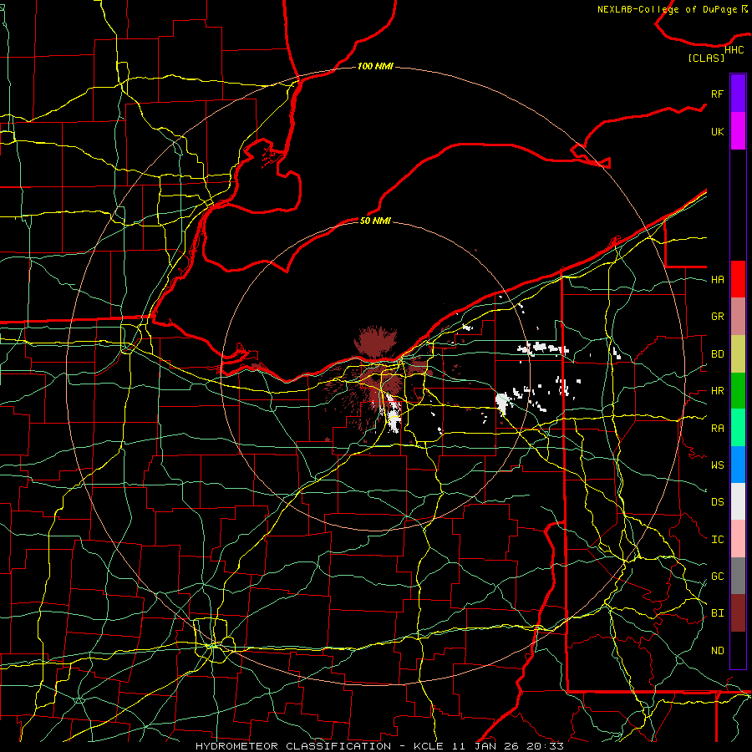Image resolution: width=752 pixels, height=752 pixels.
Task: Click the GC legend label
Action: (x=718, y=577)
